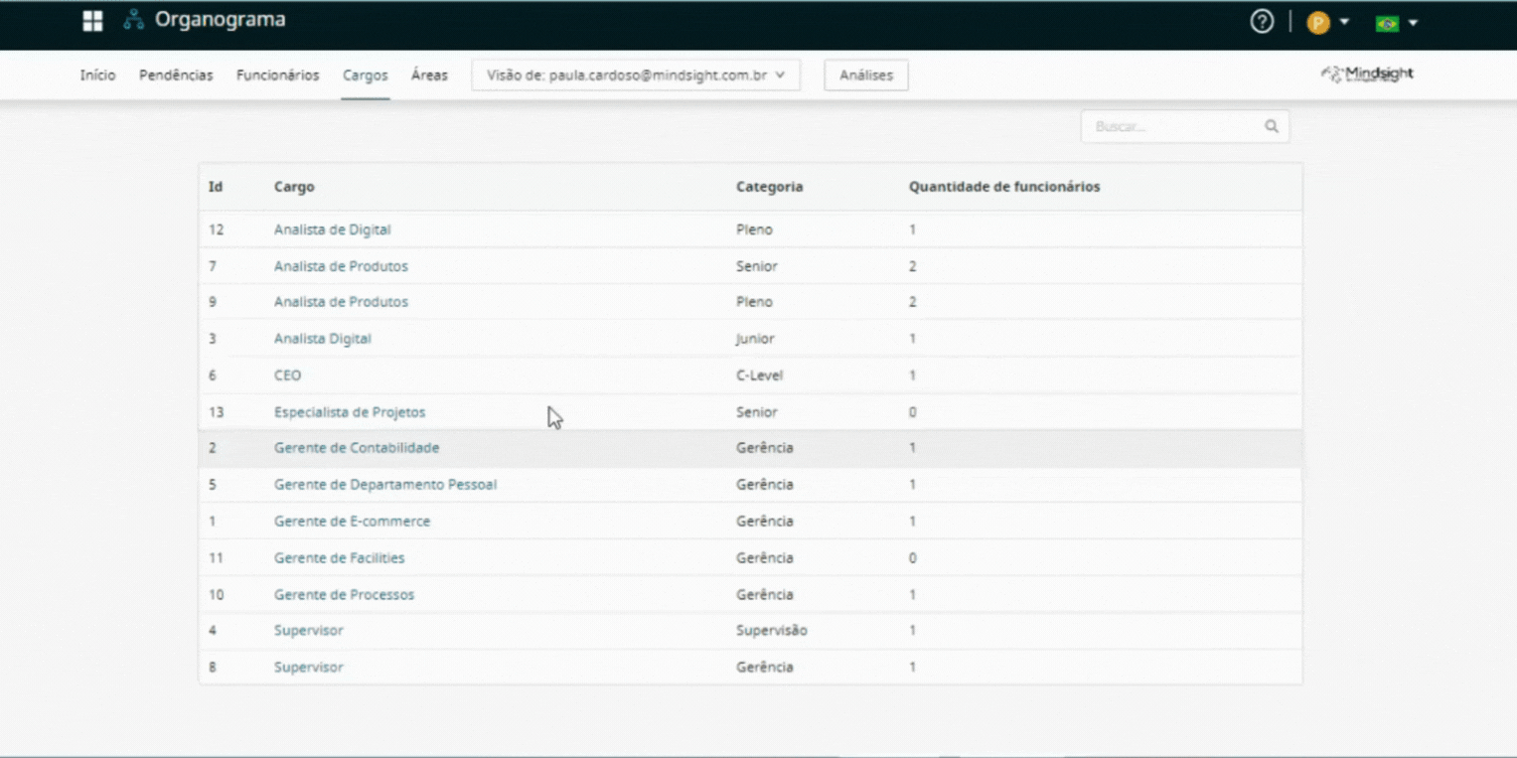The image size is (1517, 758).
Task: Open Gerente de Departamento Pessoal link
Action: (385, 485)
